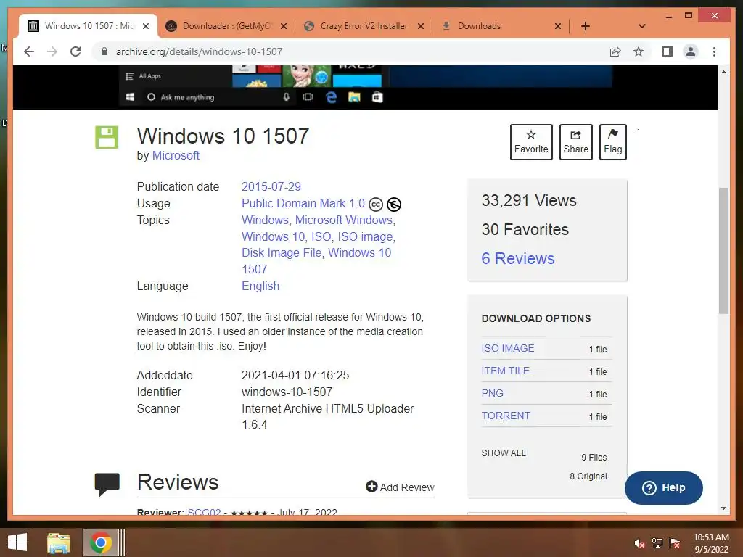
Task: Open the share page icon in the address bar
Action: coord(615,51)
